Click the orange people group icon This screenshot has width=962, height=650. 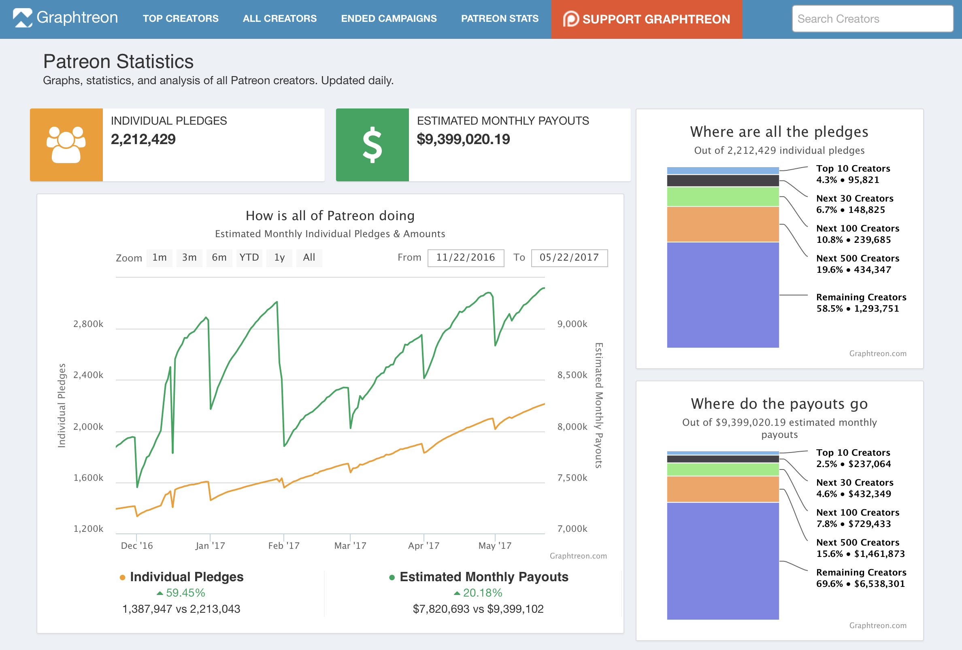click(66, 145)
